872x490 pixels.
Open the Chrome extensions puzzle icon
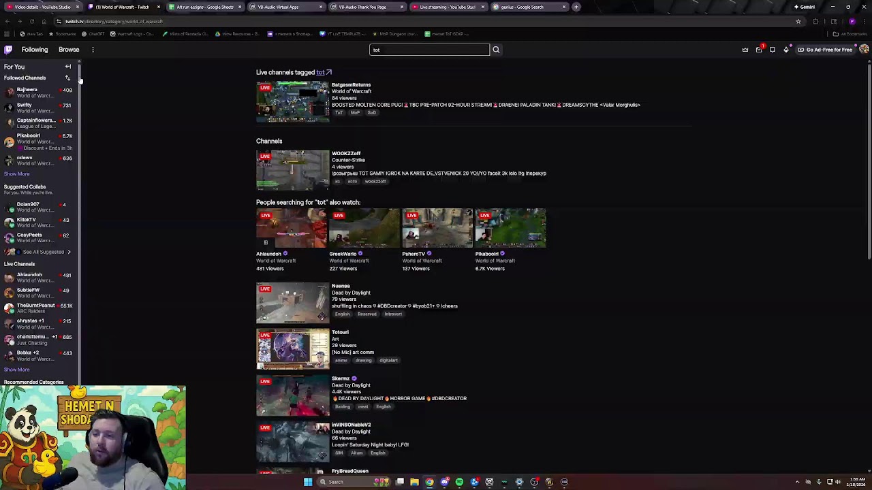815,21
